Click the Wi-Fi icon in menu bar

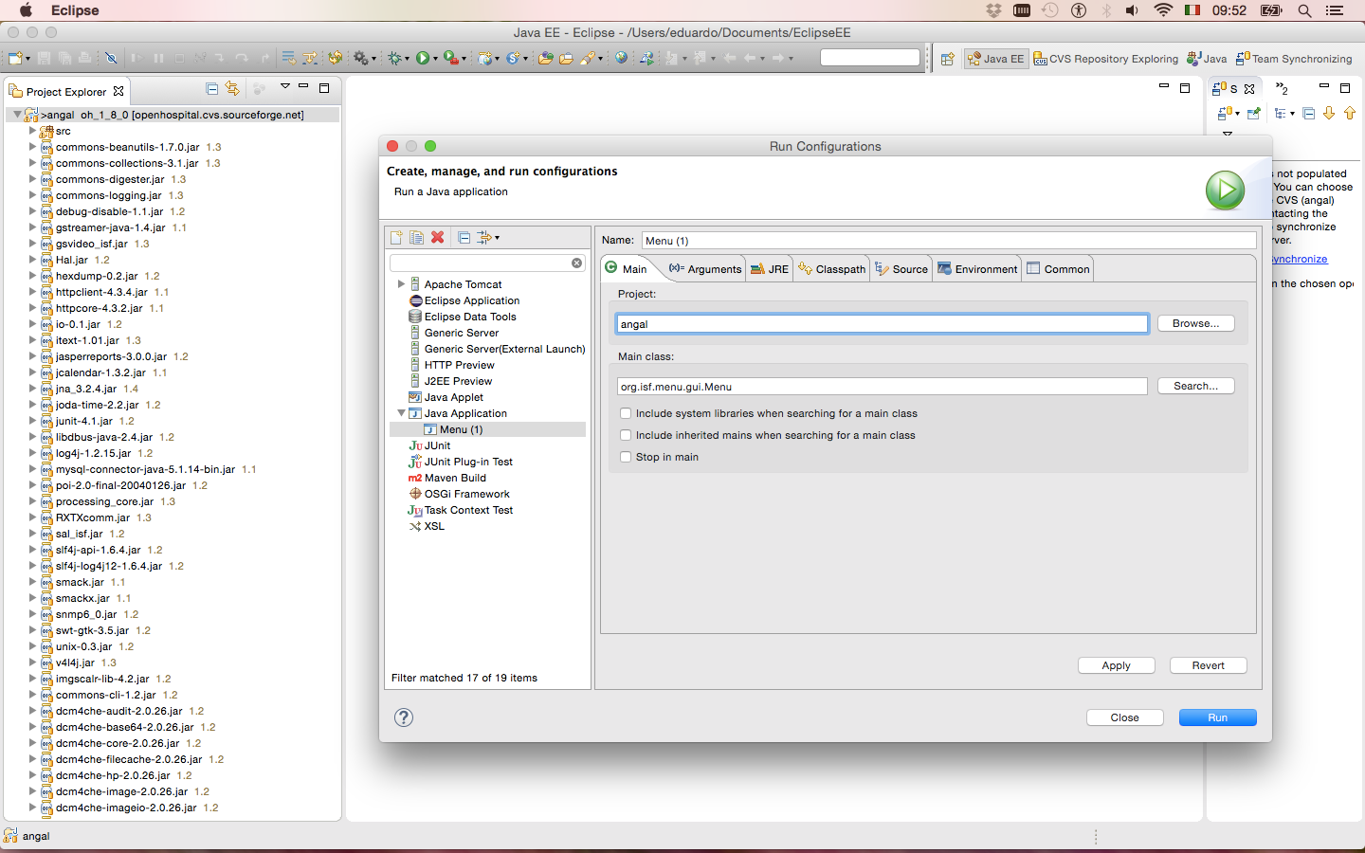1163,10
